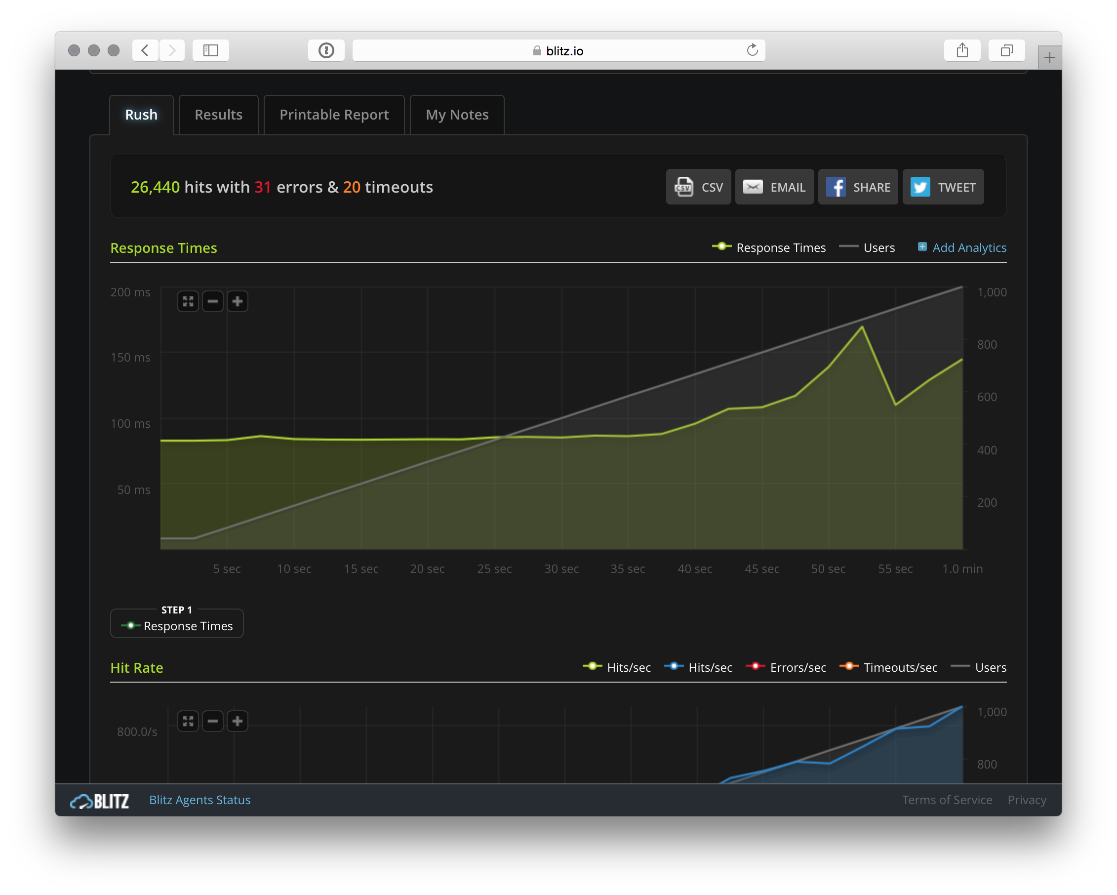Open the Privacy link
The image size is (1117, 895).
point(1027,800)
